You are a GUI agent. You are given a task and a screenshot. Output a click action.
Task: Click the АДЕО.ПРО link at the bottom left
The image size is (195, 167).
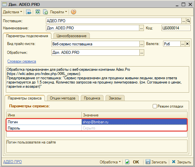pyautogui.click(x=12, y=162)
